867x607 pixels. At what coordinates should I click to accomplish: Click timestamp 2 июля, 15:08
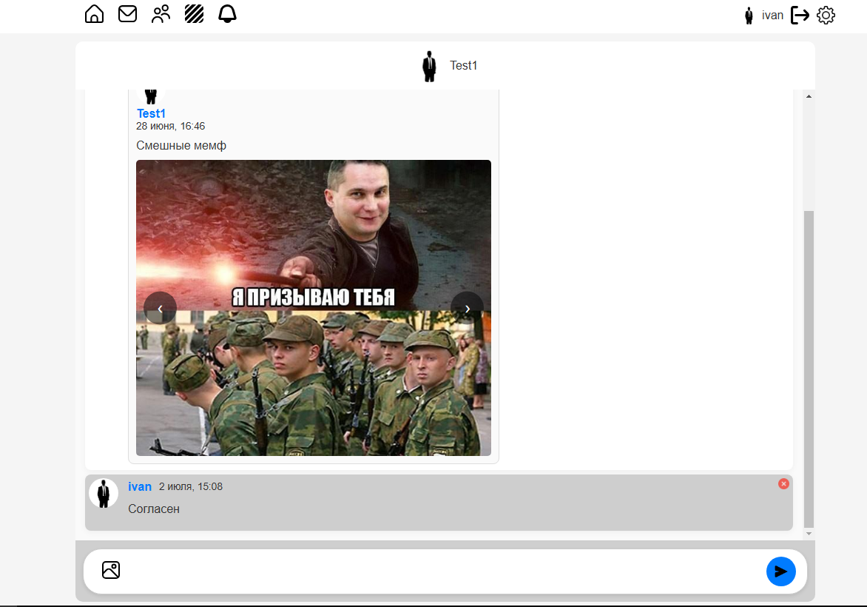pos(191,486)
